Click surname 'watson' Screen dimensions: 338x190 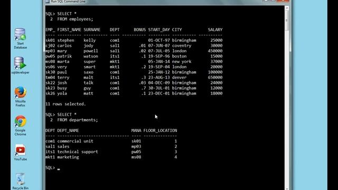pyautogui.click(x=91, y=56)
